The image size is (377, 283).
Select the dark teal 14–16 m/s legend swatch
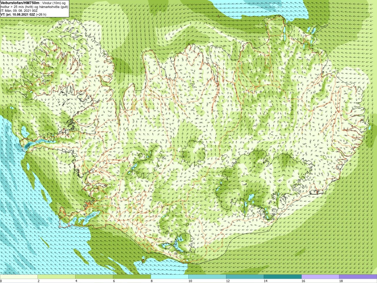(x=283, y=277)
